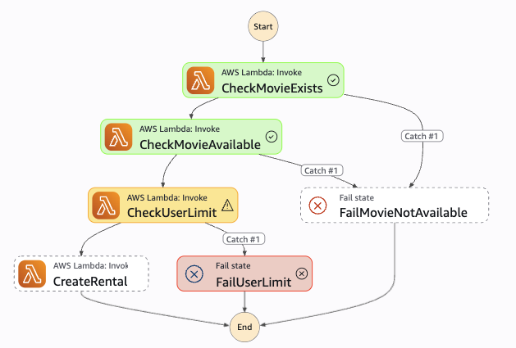
Task: Click 'Fail state' text in FailUserLimit node
Action: click(233, 265)
